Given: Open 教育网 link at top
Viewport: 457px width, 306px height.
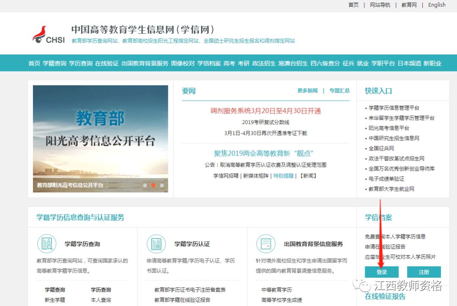Looking at the screenshot, I should [x=409, y=5].
